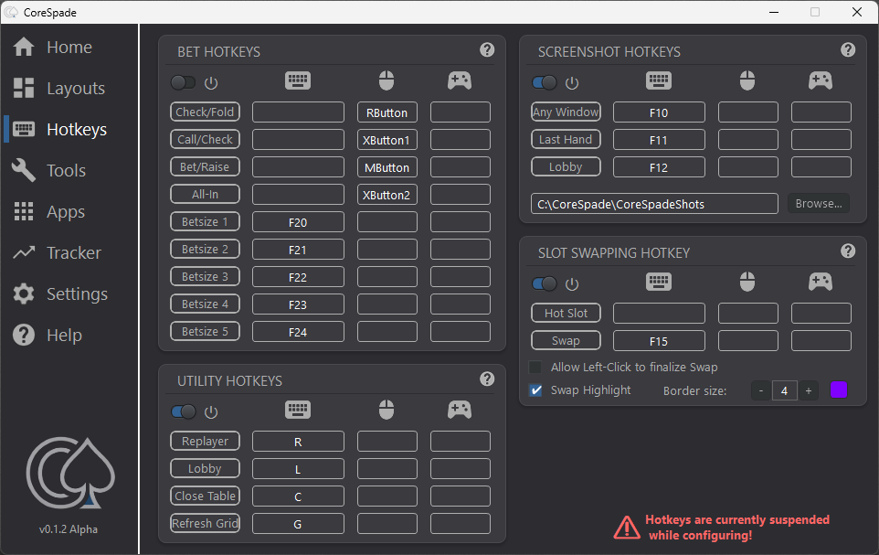Click the RButton mouse field for Check/Fold
The height and width of the screenshot is (555, 879).
pyautogui.click(x=387, y=112)
